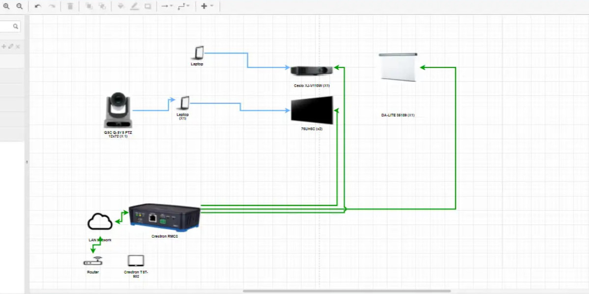
Task: Click the LAN Network cloud icon
Action: pyautogui.click(x=100, y=222)
